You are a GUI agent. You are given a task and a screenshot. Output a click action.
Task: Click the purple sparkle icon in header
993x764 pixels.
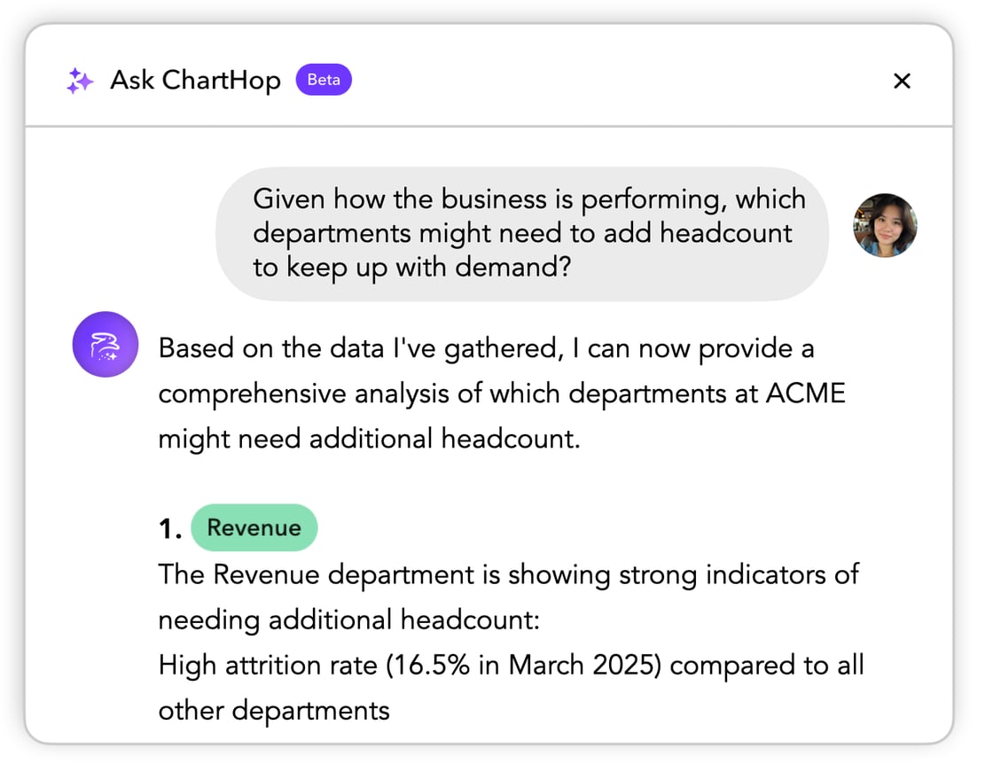(80, 81)
